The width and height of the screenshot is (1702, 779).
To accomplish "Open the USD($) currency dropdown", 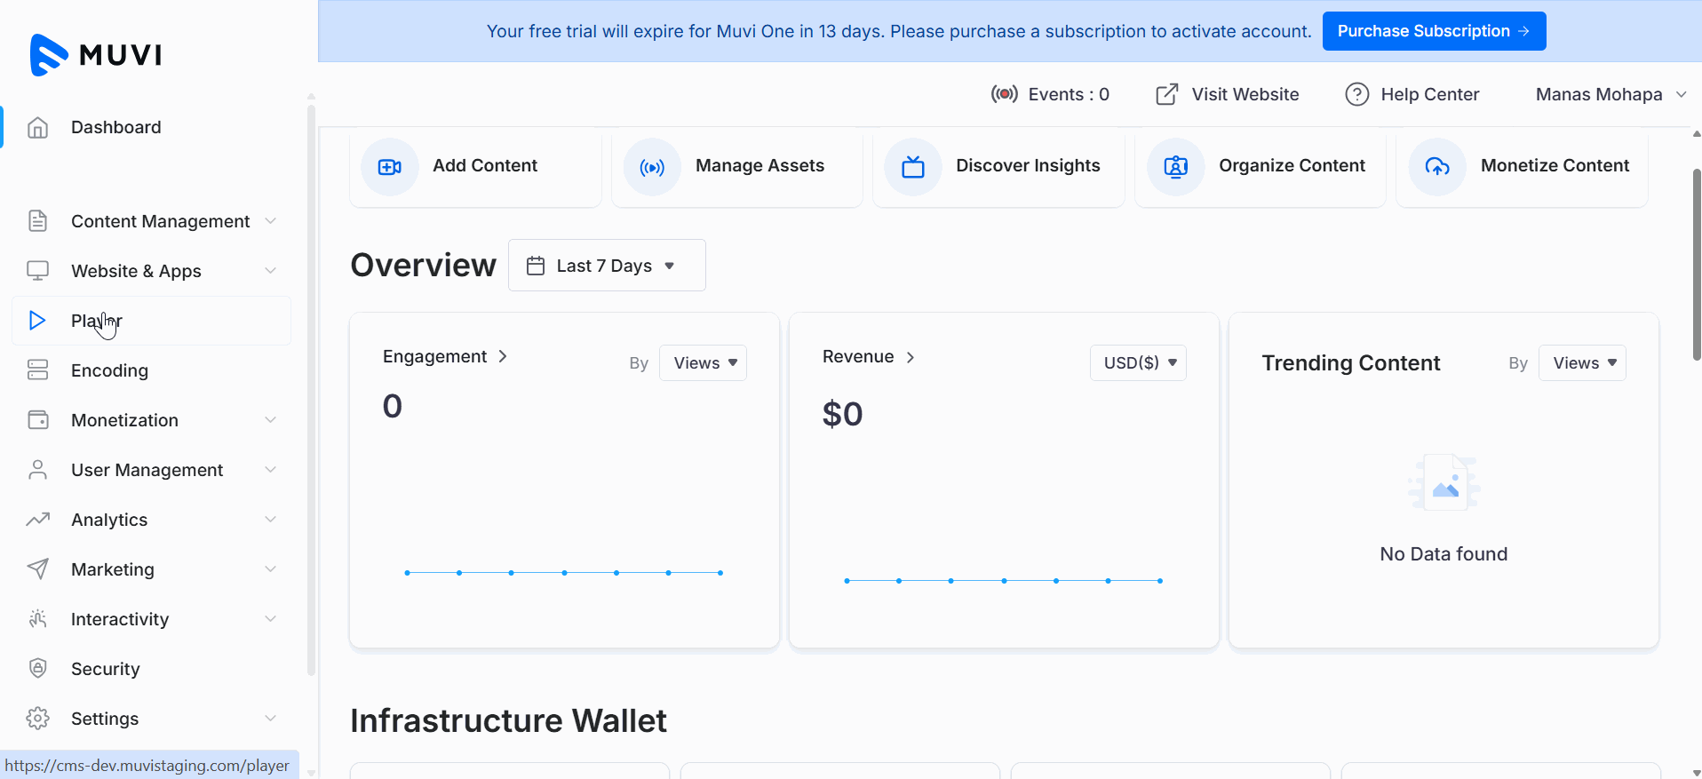I will click(1138, 363).
